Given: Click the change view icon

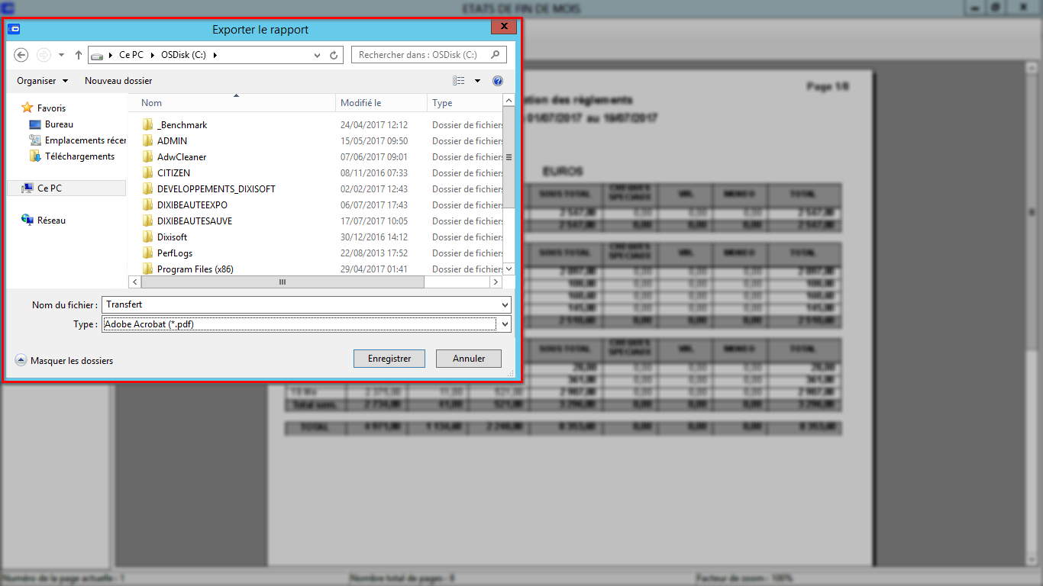Looking at the screenshot, I should tap(459, 81).
